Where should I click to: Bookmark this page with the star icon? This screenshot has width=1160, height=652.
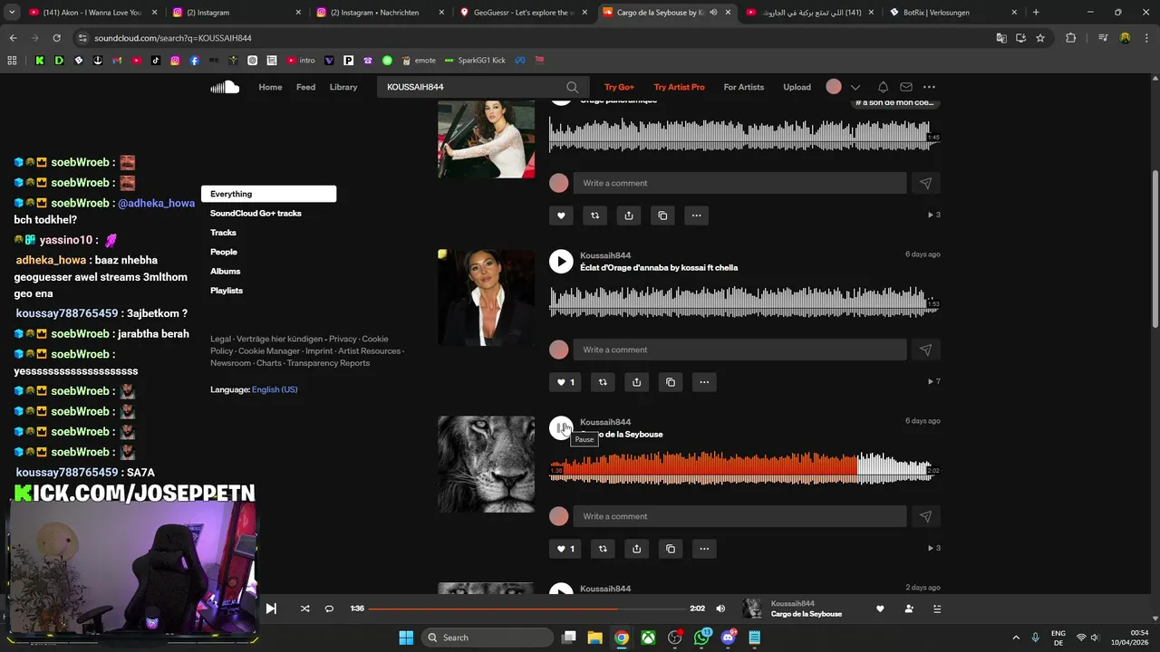1040,38
